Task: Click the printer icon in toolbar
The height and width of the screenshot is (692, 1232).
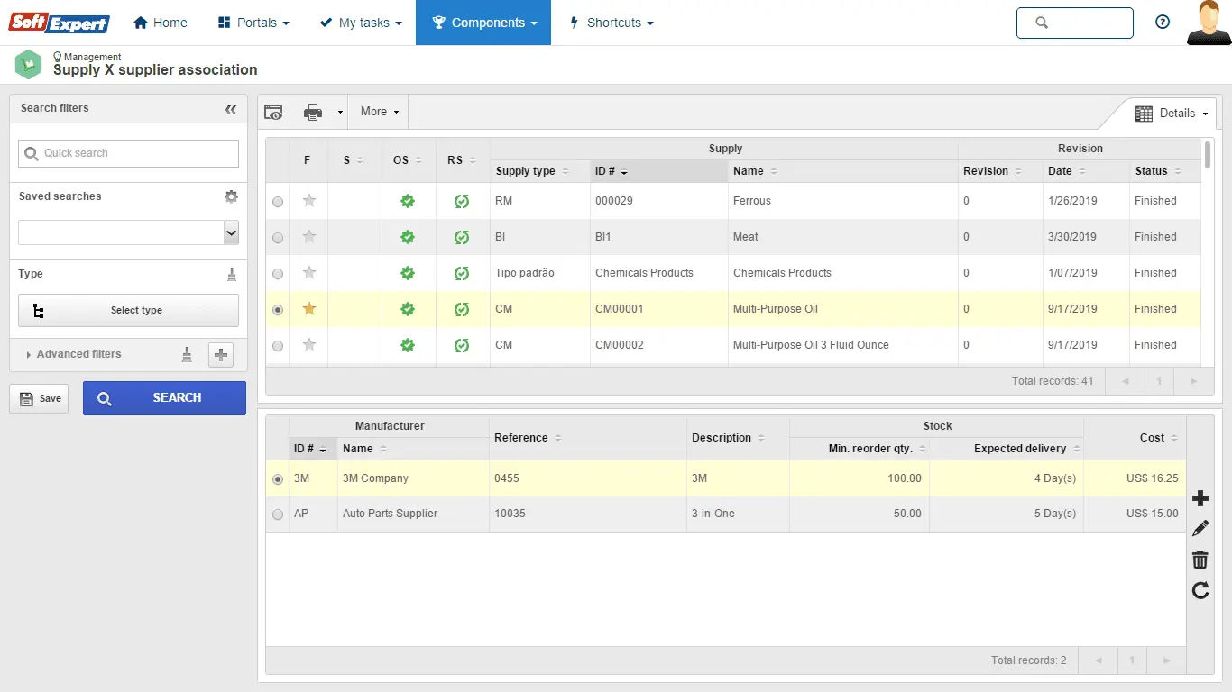Action: pos(313,112)
